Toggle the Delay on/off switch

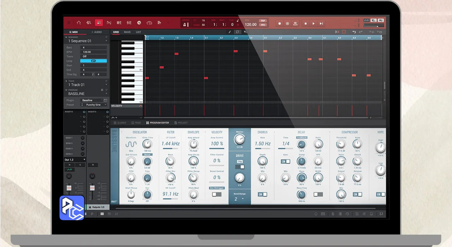tap(318, 194)
